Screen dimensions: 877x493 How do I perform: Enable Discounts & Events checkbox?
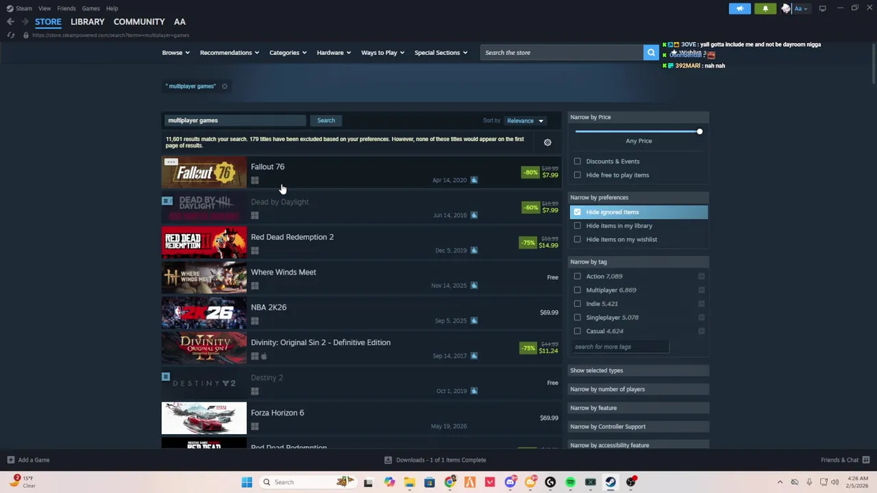coord(577,162)
